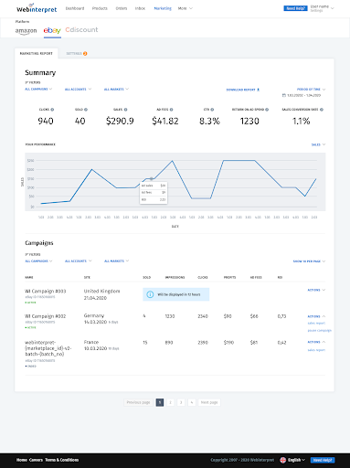The width and height of the screenshot is (350, 468).
Task: Select the Amazon platform logo
Action: click(x=26, y=31)
